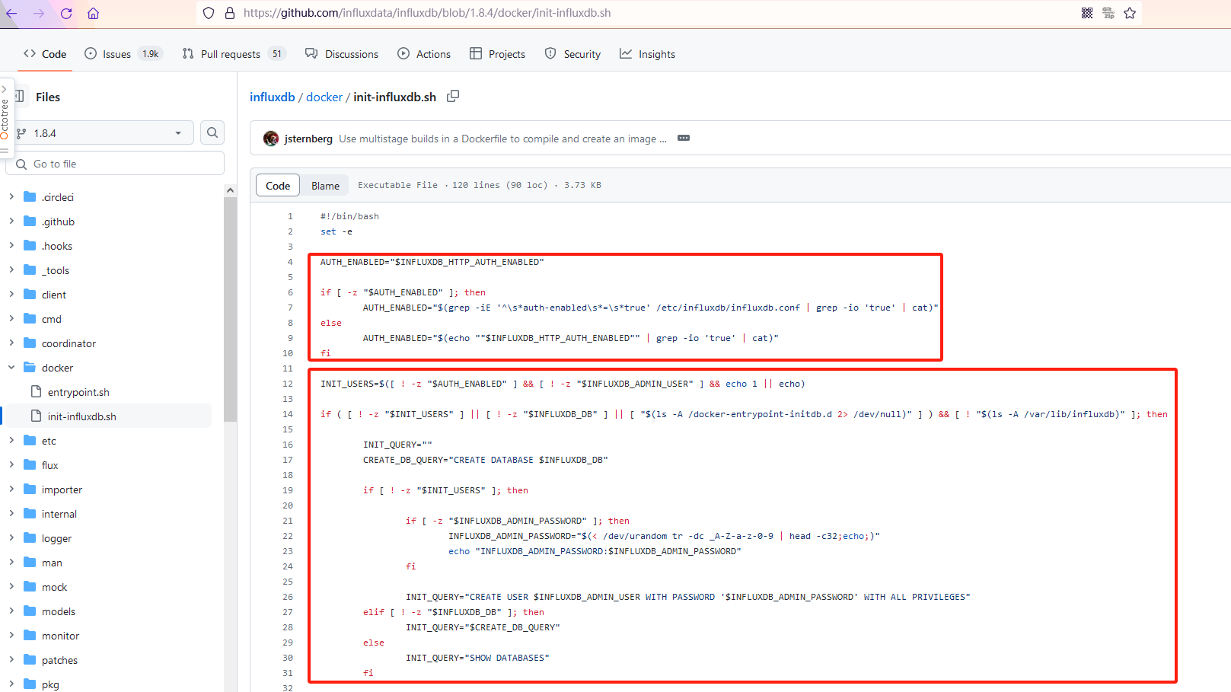
Task: Open the models folder in tree
Action: [x=59, y=611]
